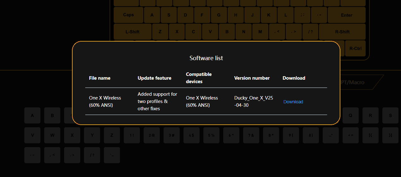
Task: Click the 'Version number' column header
Action: pyautogui.click(x=252, y=78)
